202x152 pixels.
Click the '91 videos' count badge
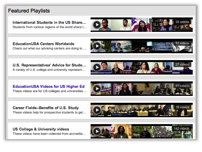182,43
